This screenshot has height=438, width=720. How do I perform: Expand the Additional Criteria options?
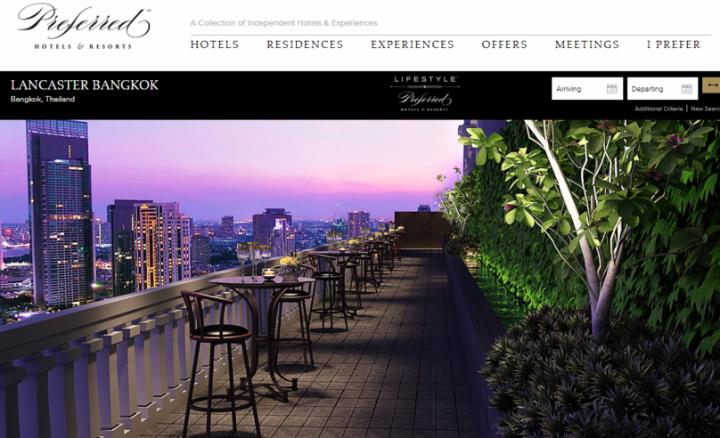click(x=659, y=109)
